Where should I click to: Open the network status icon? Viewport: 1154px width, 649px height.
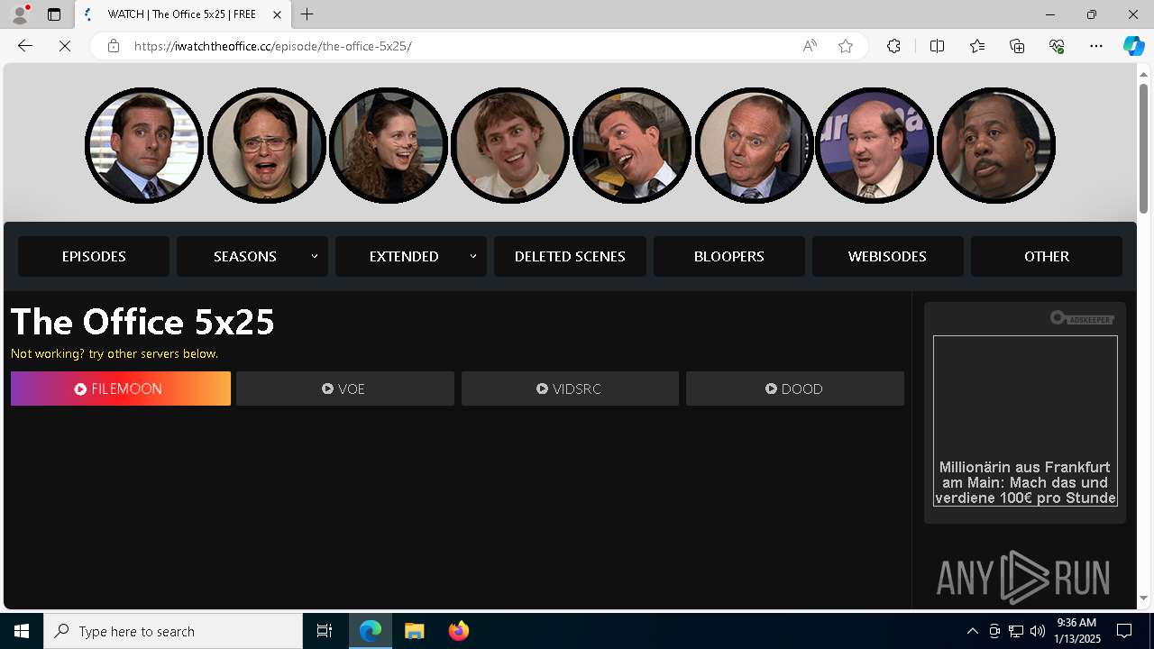1016,631
